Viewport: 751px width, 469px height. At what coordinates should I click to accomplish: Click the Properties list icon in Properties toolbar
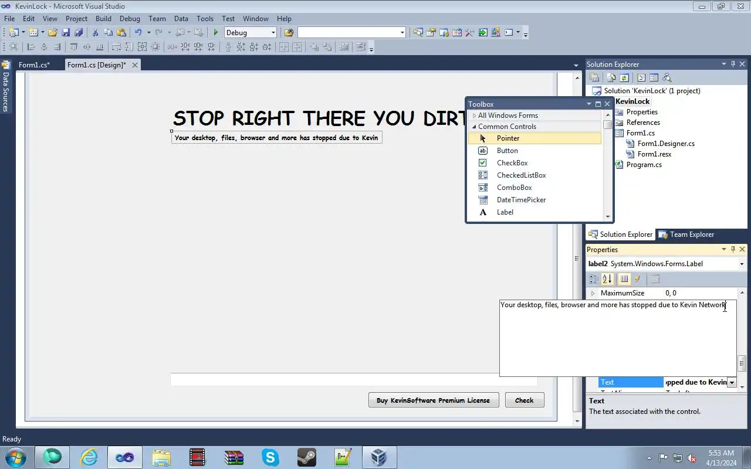click(624, 279)
